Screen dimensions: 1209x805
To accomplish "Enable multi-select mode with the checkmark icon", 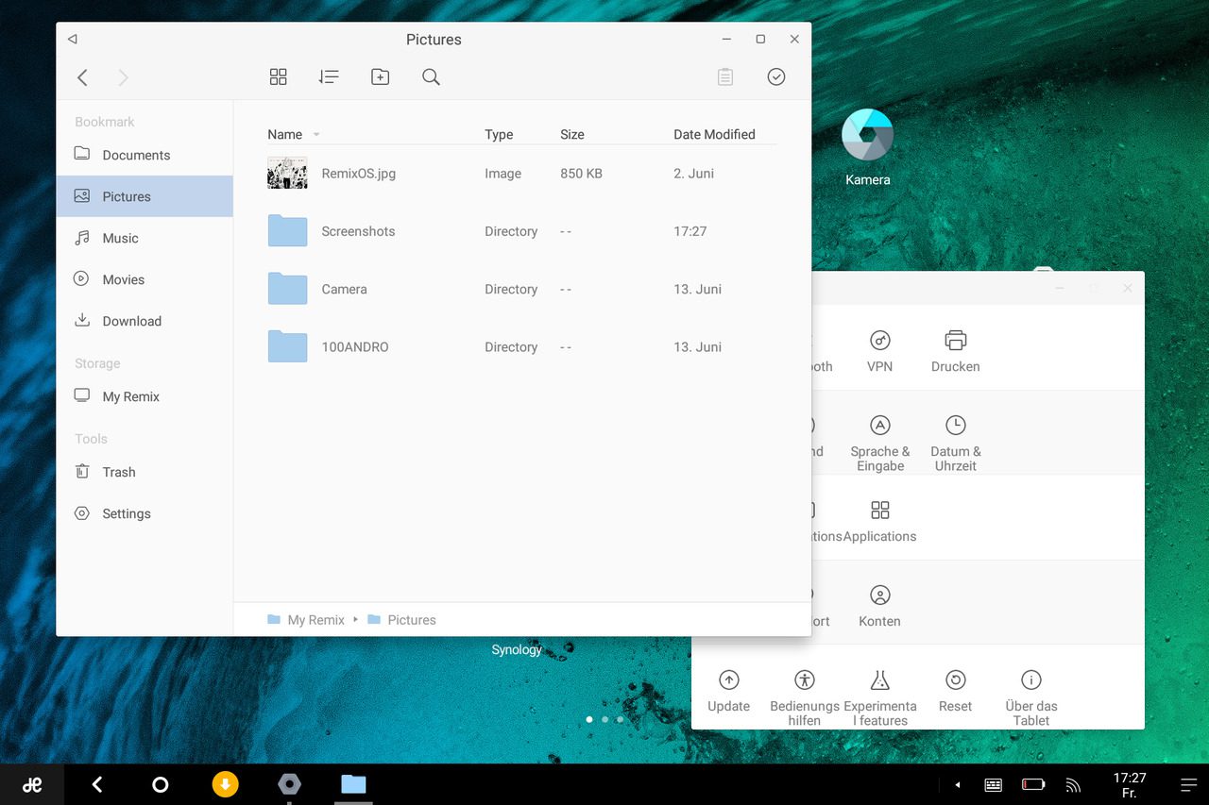I will point(776,77).
